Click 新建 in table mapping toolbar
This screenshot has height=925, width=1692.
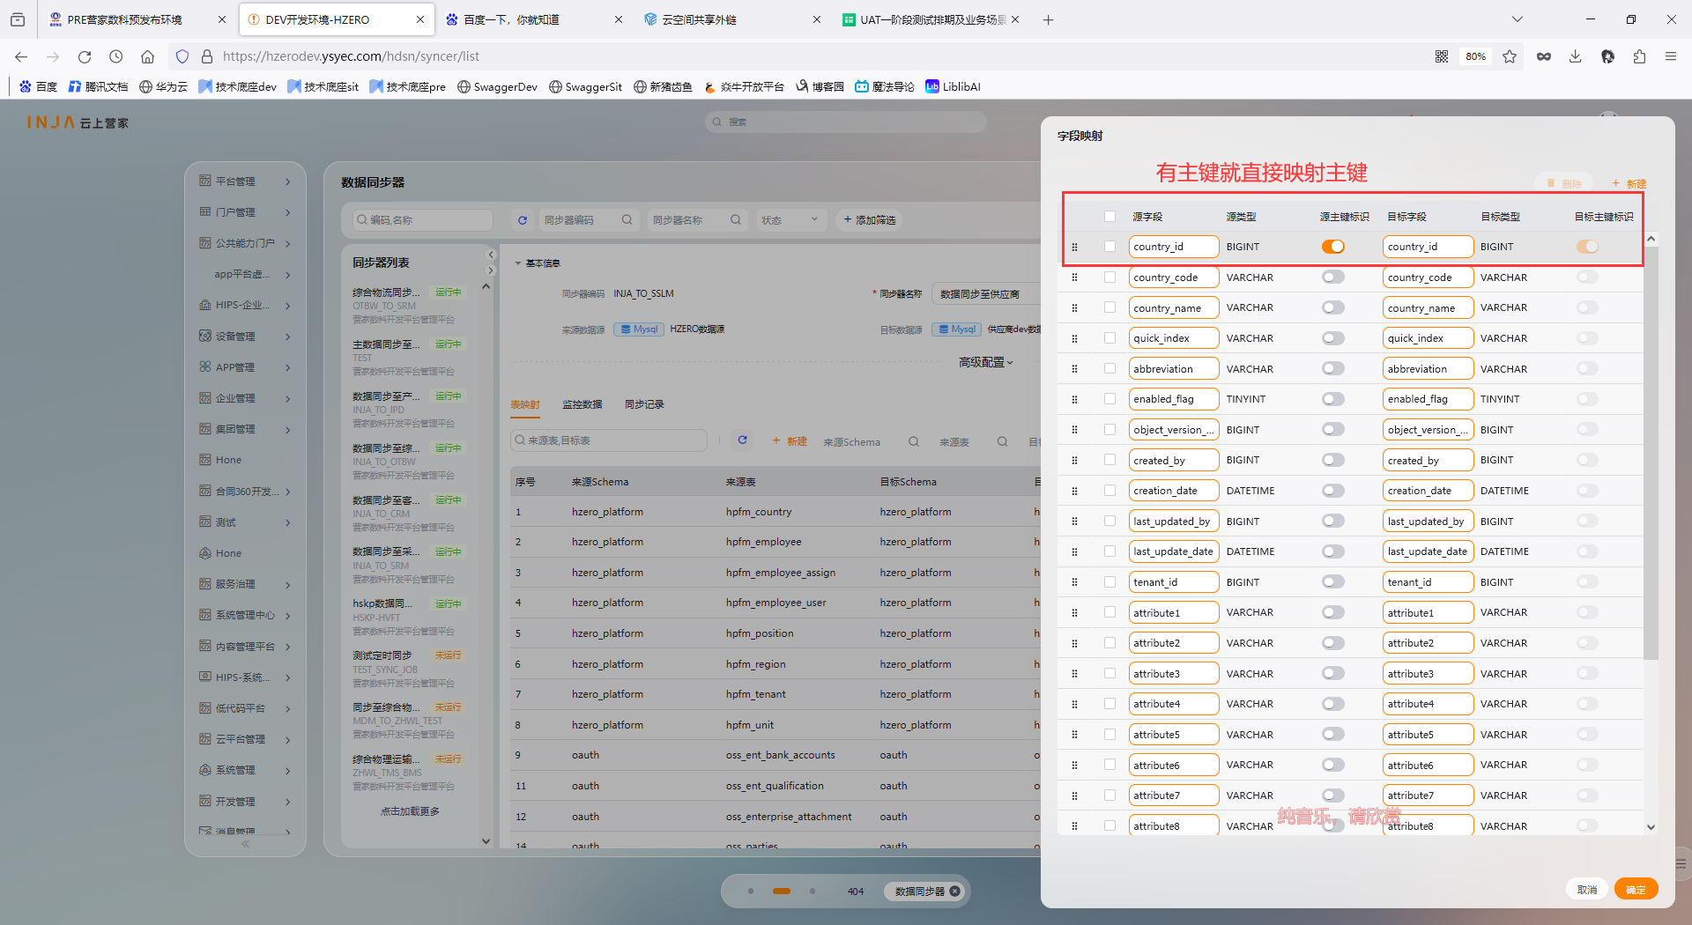coord(790,441)
